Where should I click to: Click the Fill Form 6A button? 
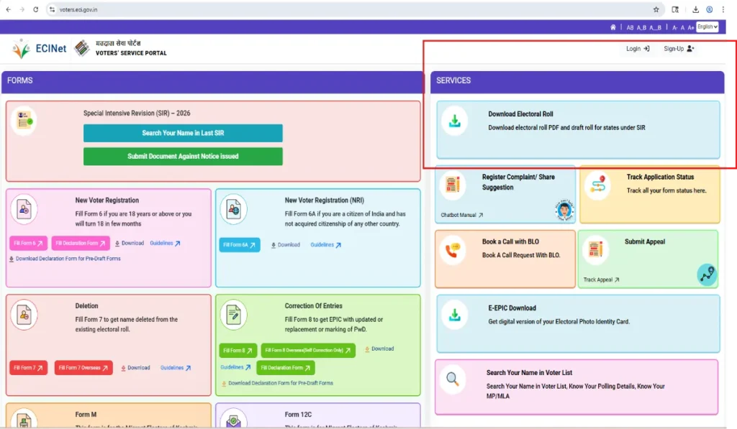coord(239,245)
